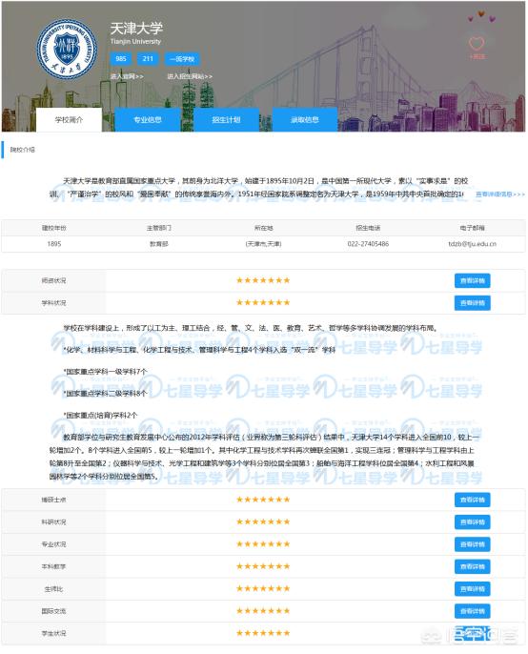This screenshot has height=654, width=528.
Task: Click the (天津市,天津) location cell
Action: (x=264, y=244)
